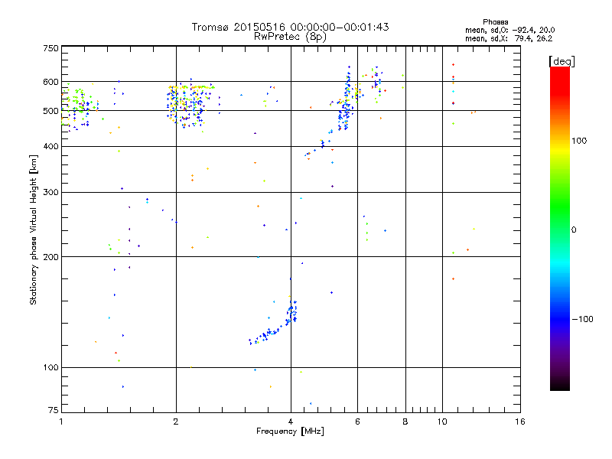The image size is (612, 459).
Task: Click the blue E-layer trace near 4 MHz
Action: [273, 322]
